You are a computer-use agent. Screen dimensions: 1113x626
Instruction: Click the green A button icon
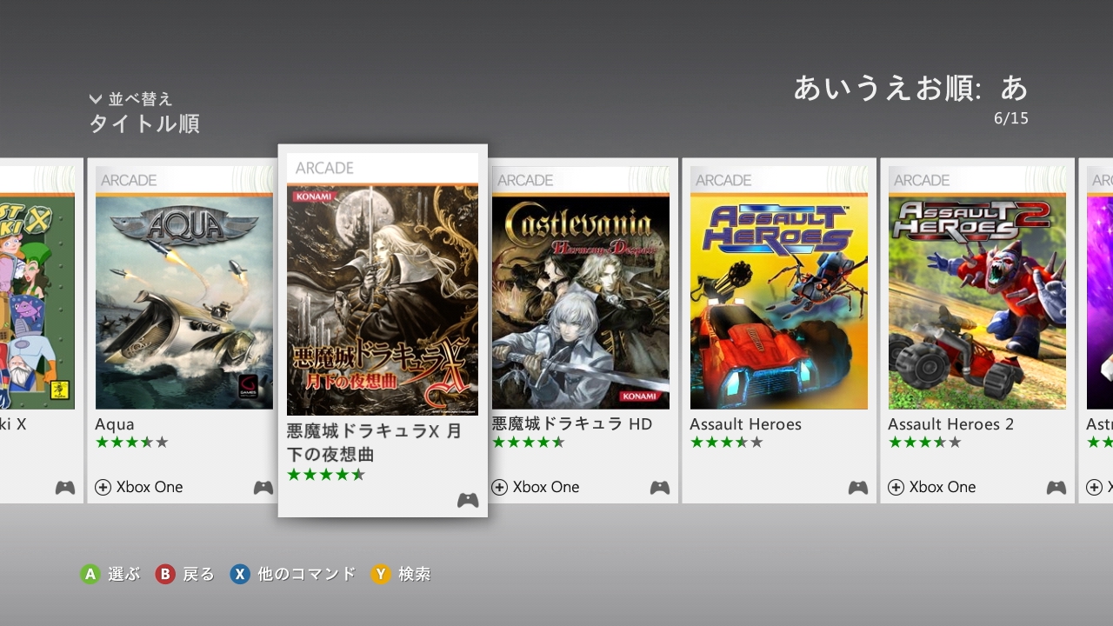click(x=90, y=574)
